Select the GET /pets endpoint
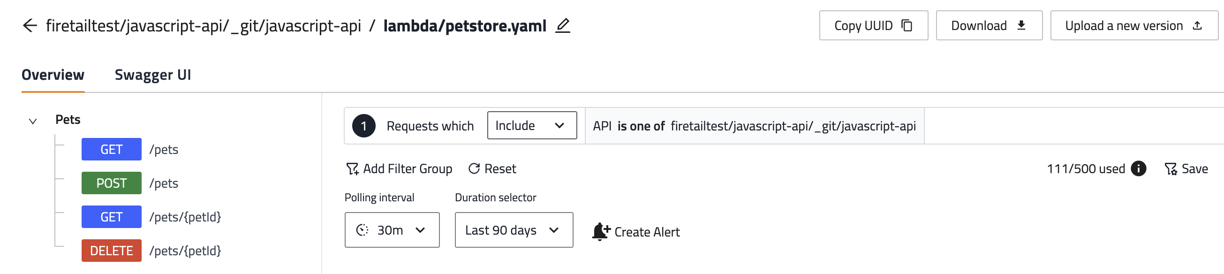Image resolution: width=1224 pixels, height=274 pixels. [112, 149]
